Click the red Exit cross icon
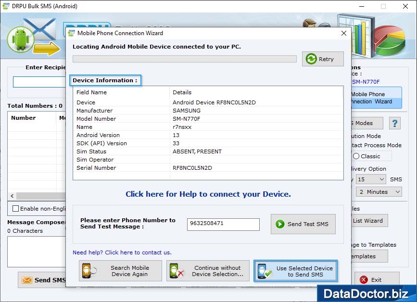The width and height of the screenshot is (417, 302). 364,280
